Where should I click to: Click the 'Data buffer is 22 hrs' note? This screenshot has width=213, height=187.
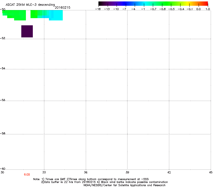68,182
